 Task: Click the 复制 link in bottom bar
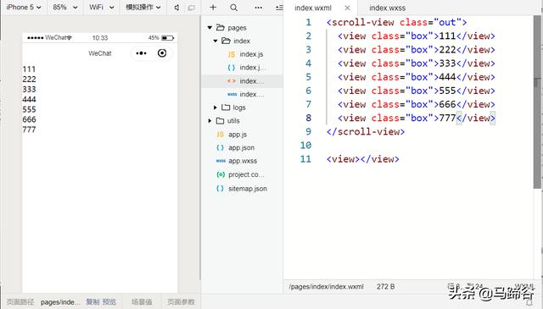92,302
